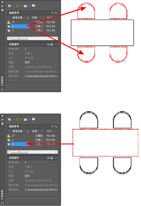Screen dimensions: 141x206
Task: Open Help icon in palette with reference 3 selected
Action: coord(33,119)
